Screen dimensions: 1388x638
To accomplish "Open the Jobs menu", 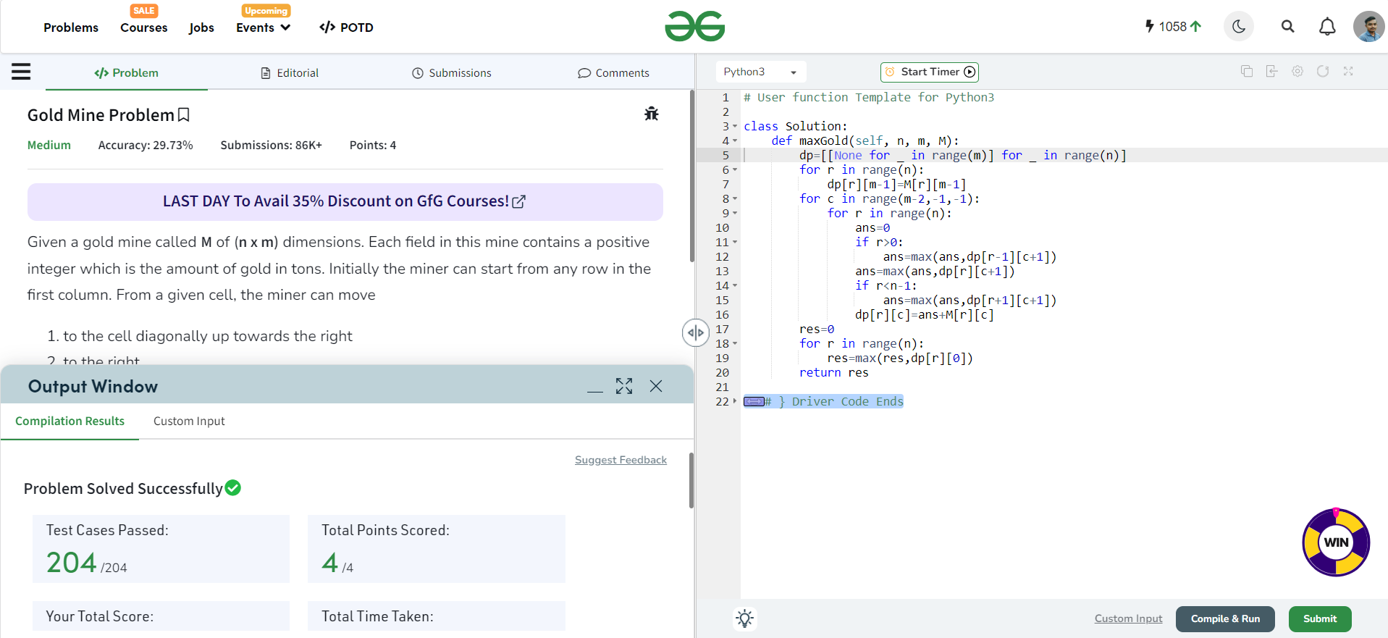I will (x=201, y=28).
